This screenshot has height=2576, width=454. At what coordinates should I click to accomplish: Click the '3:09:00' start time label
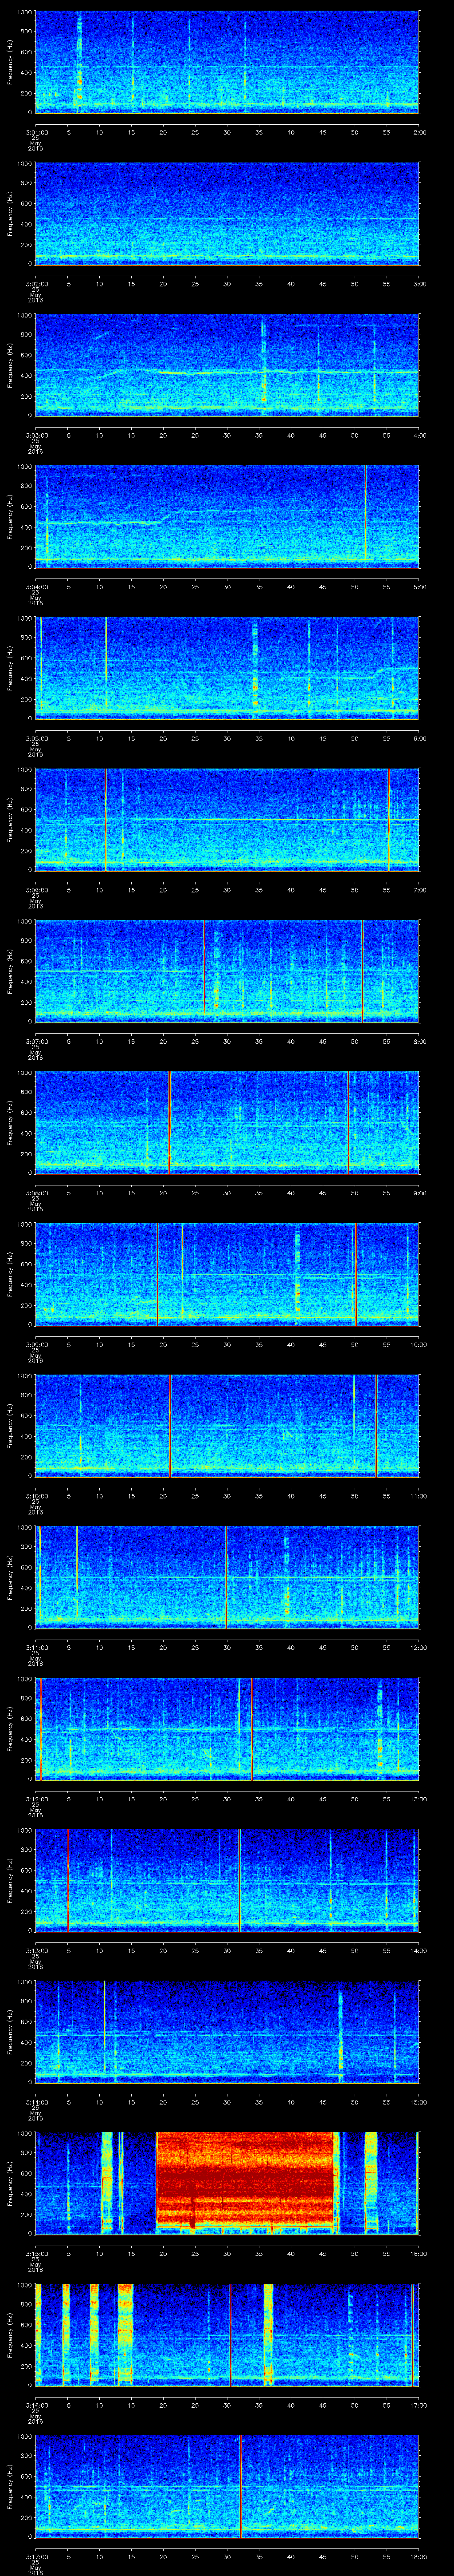coord(36,1344)
